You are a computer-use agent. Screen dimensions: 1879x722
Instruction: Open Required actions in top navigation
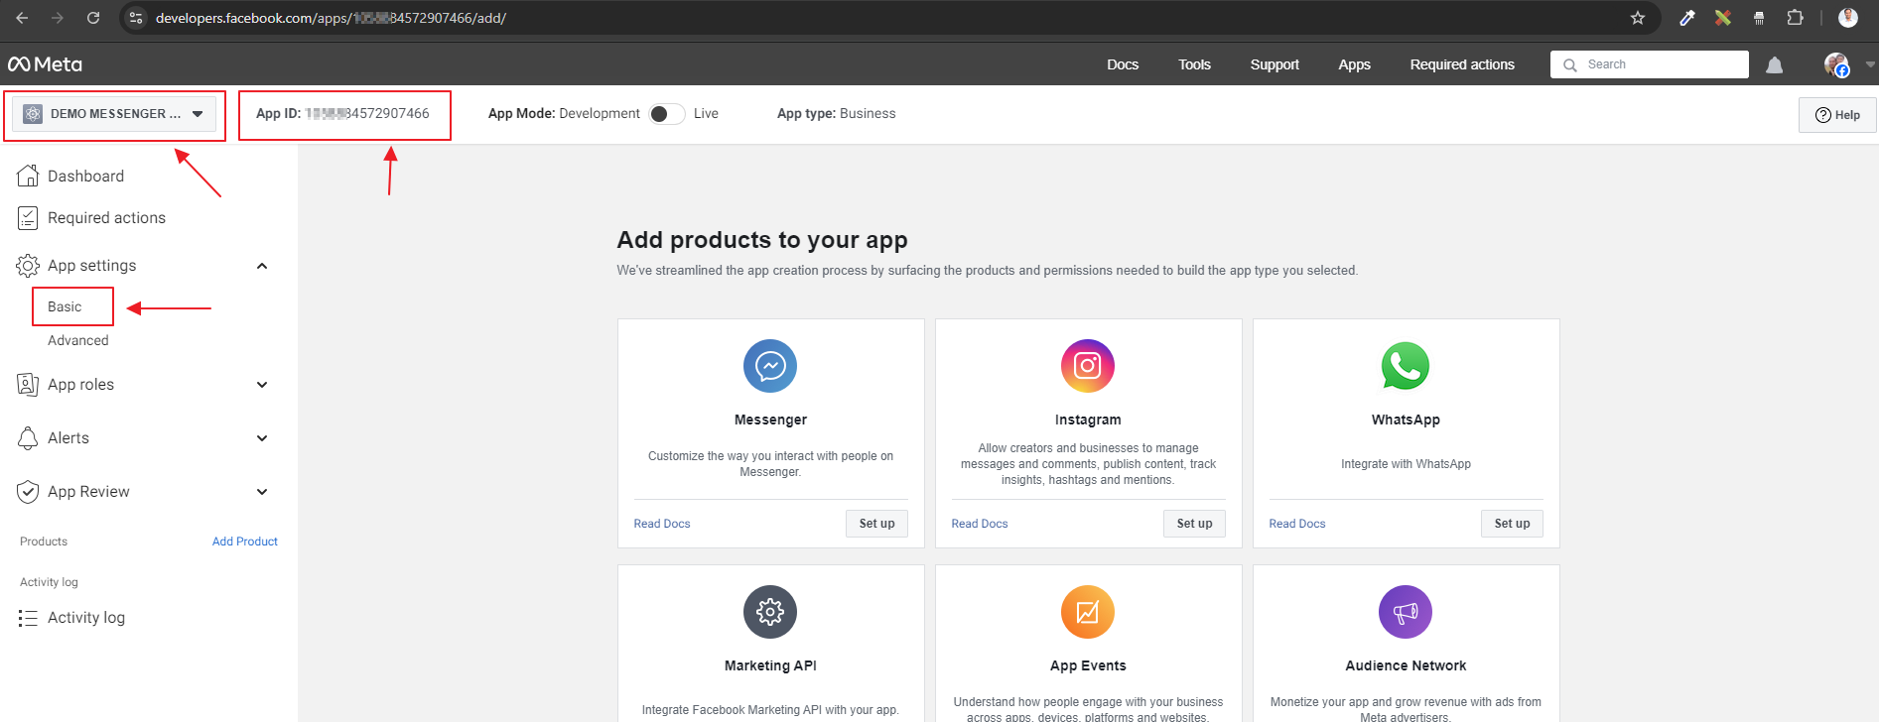pos(1462,64)
